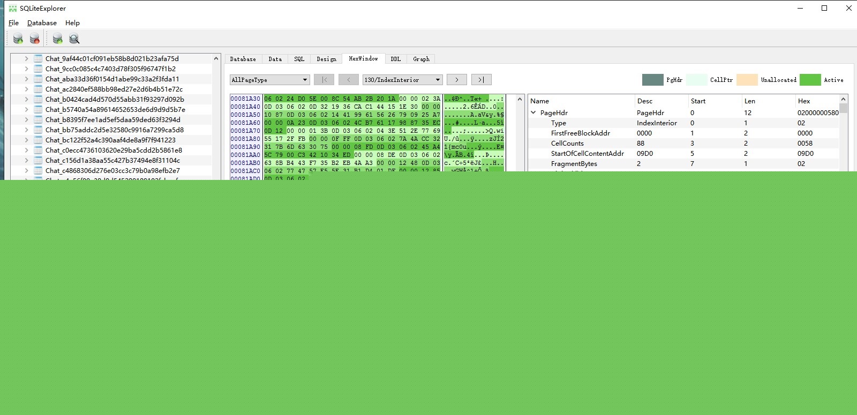Select the CellCounts property row

pyautogui.click(x=683, y=144)
